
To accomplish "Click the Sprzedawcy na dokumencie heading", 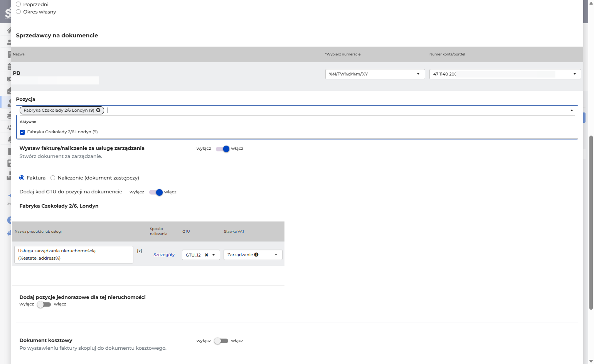I will click(x=57, y=35).
